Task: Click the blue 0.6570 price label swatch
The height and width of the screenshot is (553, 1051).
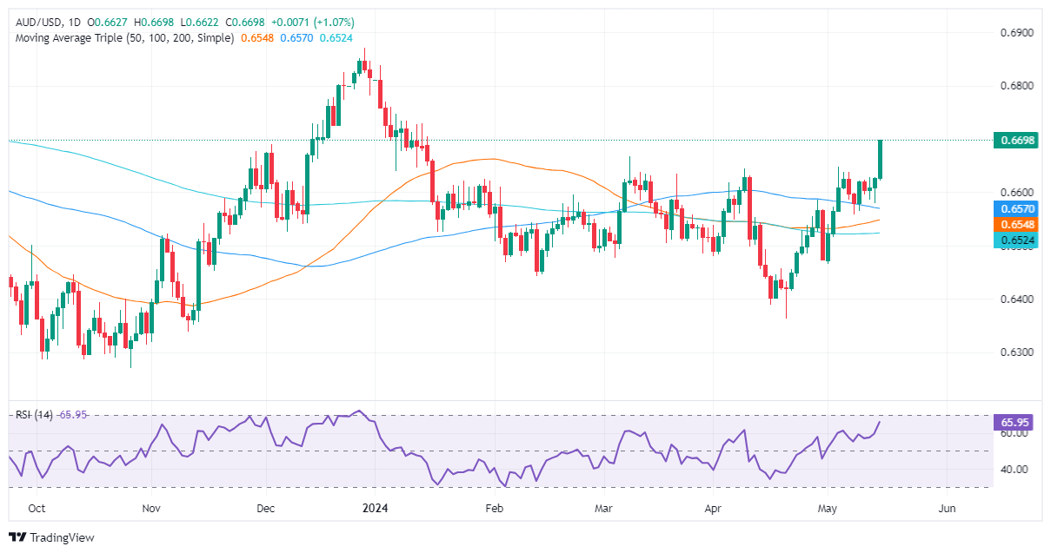Action: (1015, 208)
